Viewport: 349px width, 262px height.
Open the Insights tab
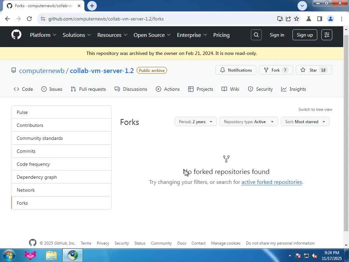click(293, 89)
